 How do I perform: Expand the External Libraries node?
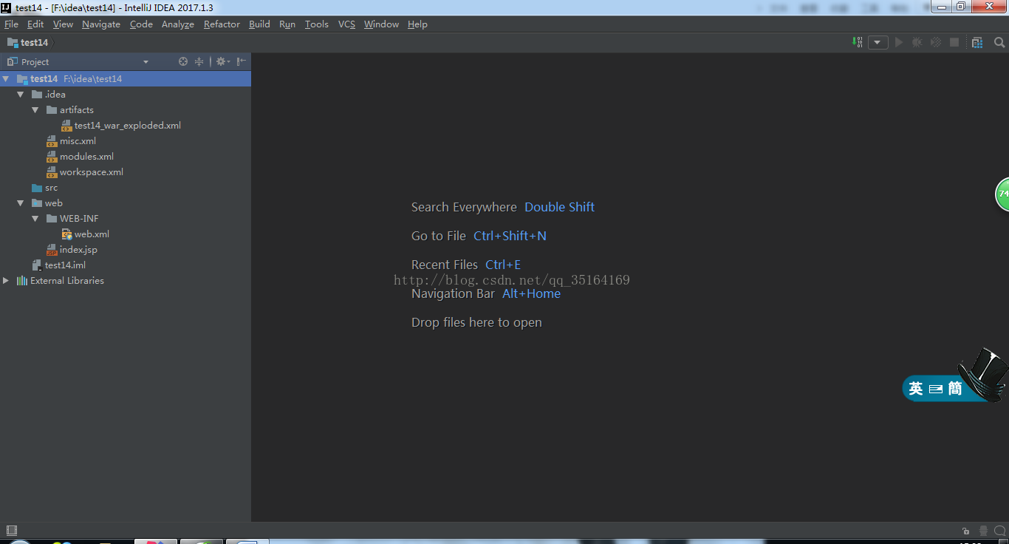click(x=6, y=280)
